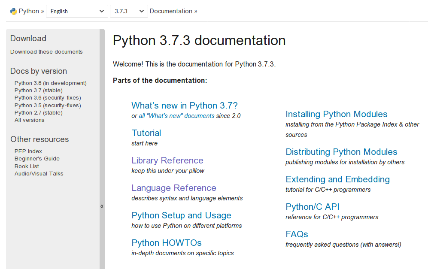Collapse the sidebar with the « control
Viewport: 428px width, 269px height.
pyautogui.click(x=102, y=206)
